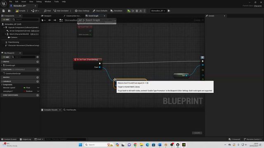Click the debug object browse icon
The height and width of the screenshot is (148, 264).
click(169, 11)
